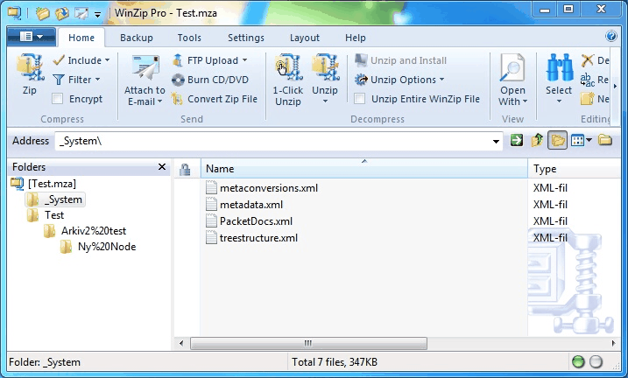The width and height of the screenshot is (628, 378).
Task: Click the left scroll arrow under the file list
Action: (181, 343)
